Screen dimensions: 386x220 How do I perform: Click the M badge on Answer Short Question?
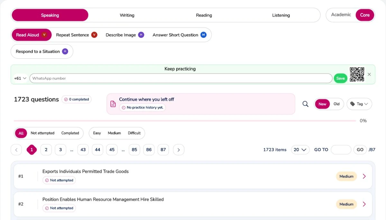point(203,35)
